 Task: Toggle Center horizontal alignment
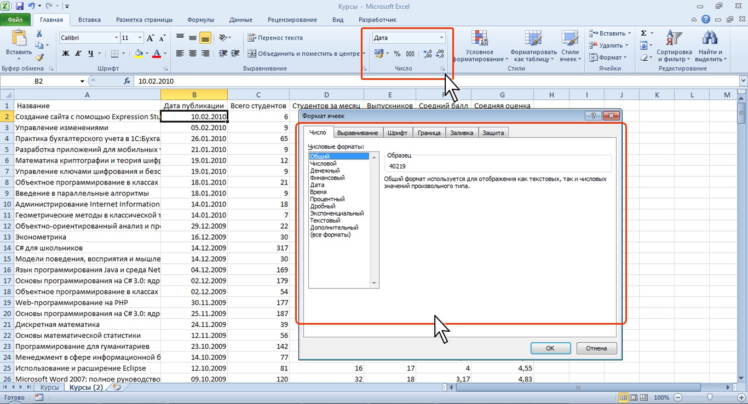click(x=193, y=54)
